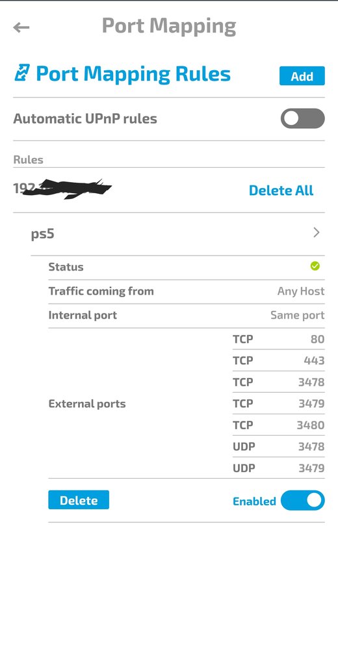Select the UDP 3478 port row

[x=279, y=446]
